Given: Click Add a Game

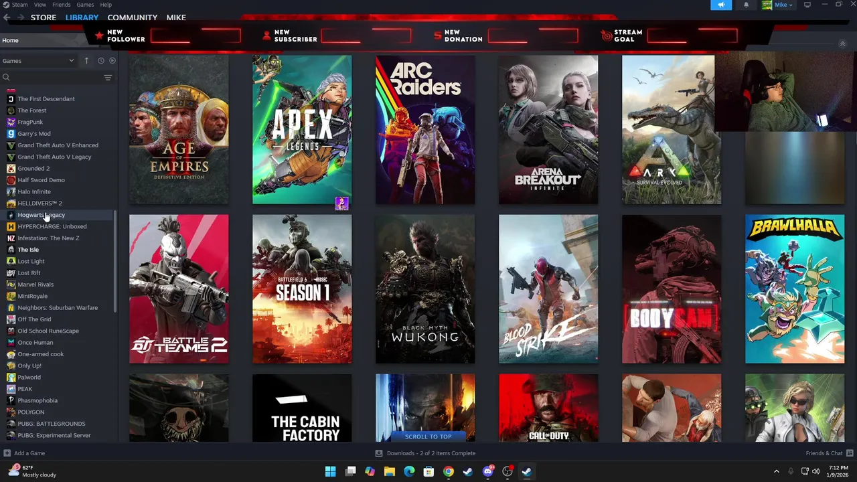Looking at the screenshot, I should [24, 453].
